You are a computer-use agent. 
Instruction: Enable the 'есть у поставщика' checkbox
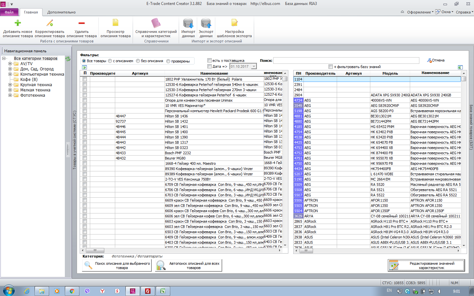pos(209,61)
